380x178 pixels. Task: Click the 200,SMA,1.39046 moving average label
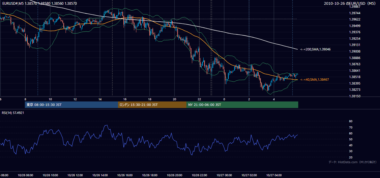tap(316, 49)
